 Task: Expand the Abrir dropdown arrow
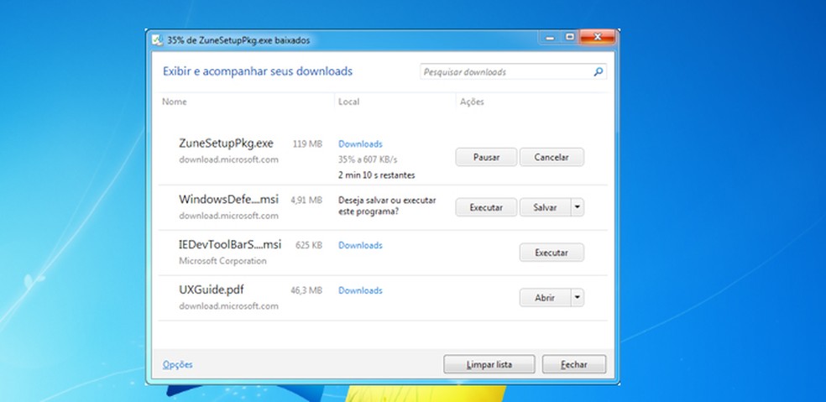(x=578, y=298)
